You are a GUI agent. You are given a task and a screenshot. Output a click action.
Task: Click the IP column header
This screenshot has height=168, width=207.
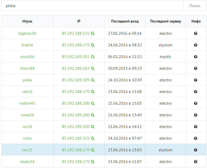tap(79, 21)
